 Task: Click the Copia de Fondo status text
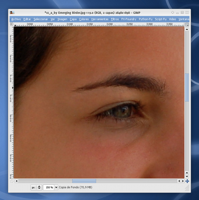point(76,187)
